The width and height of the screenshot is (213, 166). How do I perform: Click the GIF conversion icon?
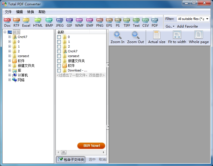tap(70, 23)
